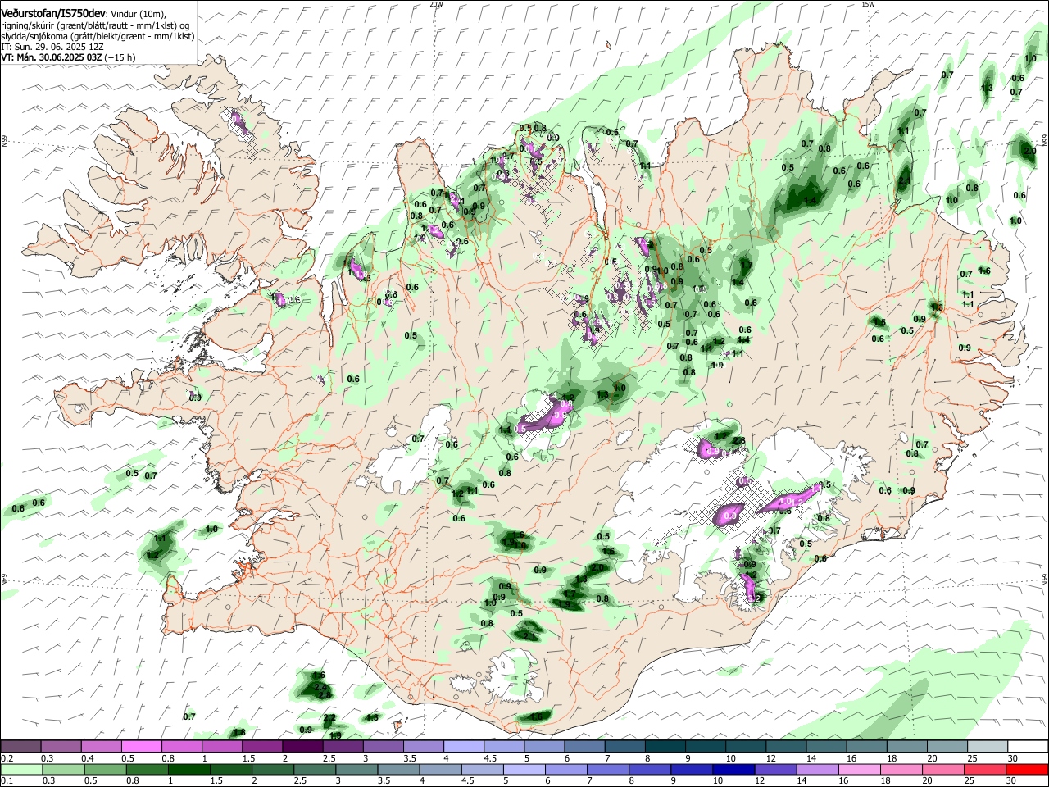Image resolution: width=1049 pixels, height=787 pixels.
Task: Click the '(+15 h)' forecast offset text
Action: 120,57
